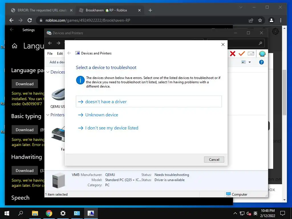
Task: Bookmark the page with the star icon
Action: (x=260, y=20)
